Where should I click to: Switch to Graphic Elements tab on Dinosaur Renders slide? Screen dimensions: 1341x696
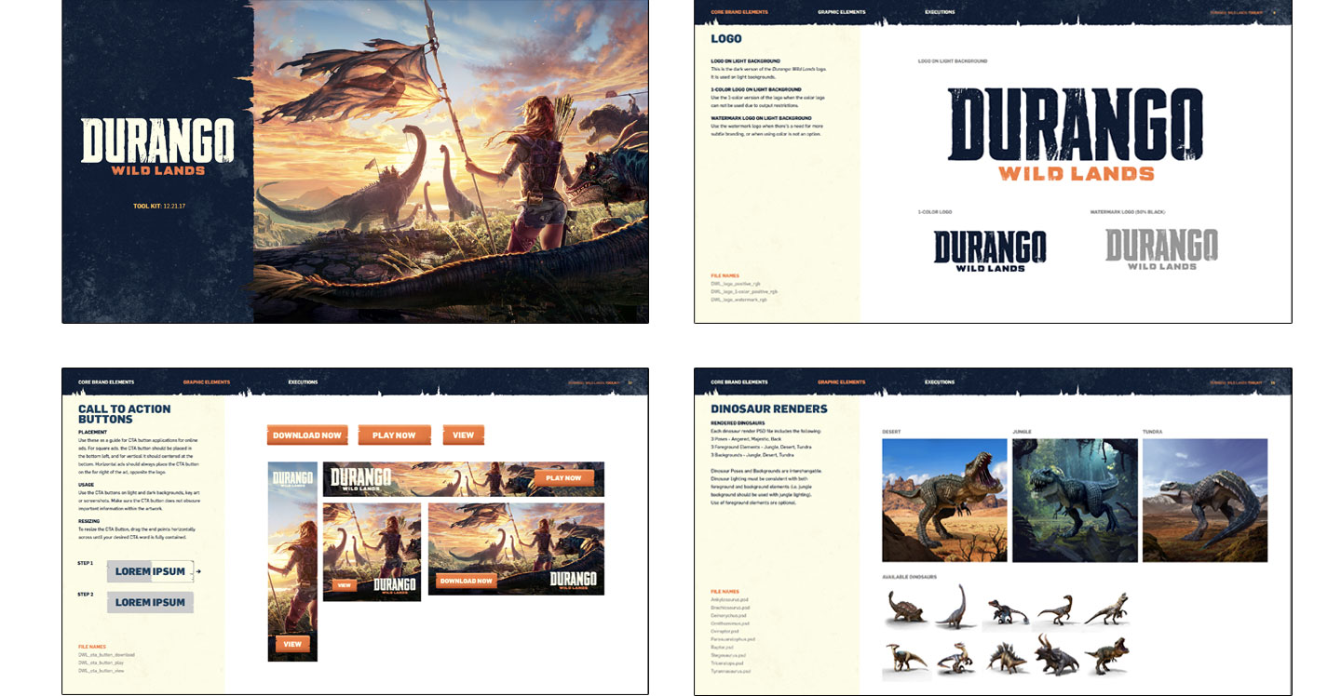tap(841, 382)
